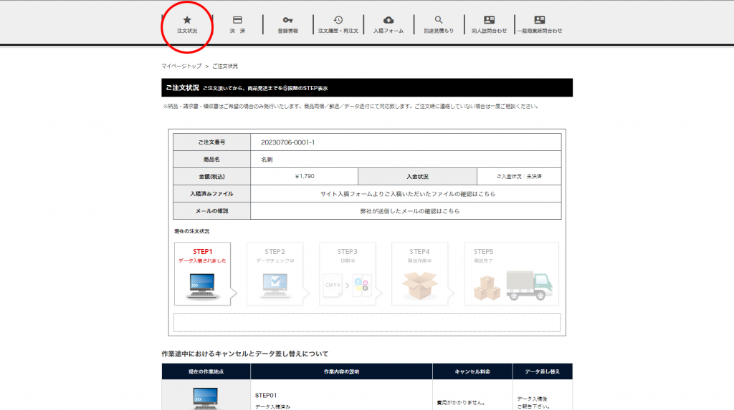Click the STEP1 data submitted laptop image
This screenshot has width=734, height=410.
tap(202, 286)
